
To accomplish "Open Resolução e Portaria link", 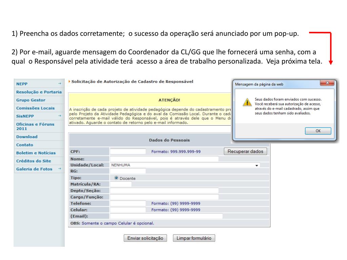I will tap(39, 92).
